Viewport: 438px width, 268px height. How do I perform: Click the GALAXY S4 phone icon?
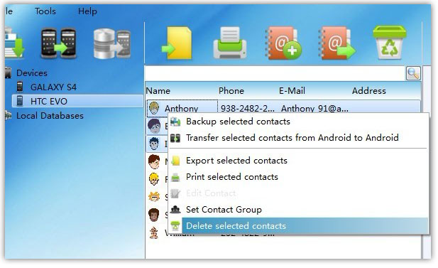coord(20,87)
